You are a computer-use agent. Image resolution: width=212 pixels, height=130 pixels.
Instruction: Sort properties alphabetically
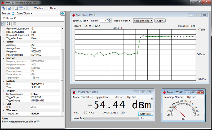coord(8,24)
